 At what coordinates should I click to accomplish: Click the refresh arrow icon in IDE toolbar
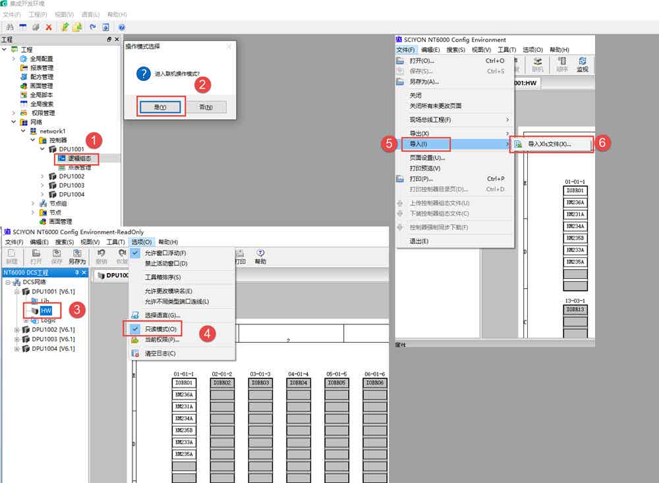[x=92, y=27]
